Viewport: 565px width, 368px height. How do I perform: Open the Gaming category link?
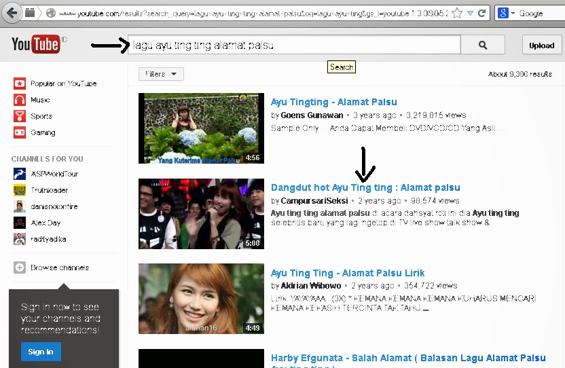point(43,132)
